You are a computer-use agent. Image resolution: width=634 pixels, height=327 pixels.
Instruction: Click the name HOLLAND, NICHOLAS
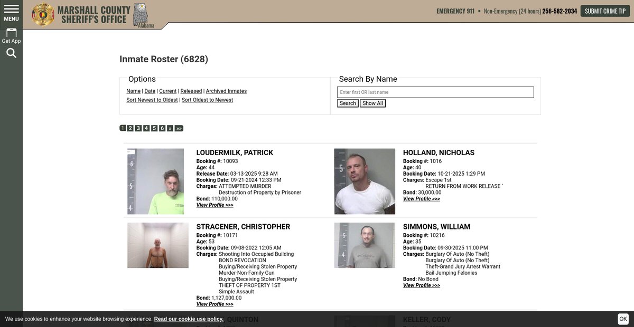tap(439, 153)
